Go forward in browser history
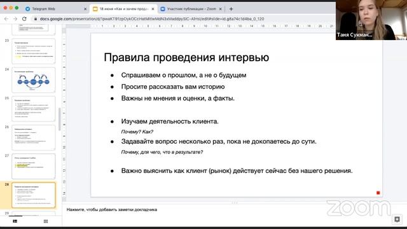Viewport: 407px width, 229px height. click(15, 19)
